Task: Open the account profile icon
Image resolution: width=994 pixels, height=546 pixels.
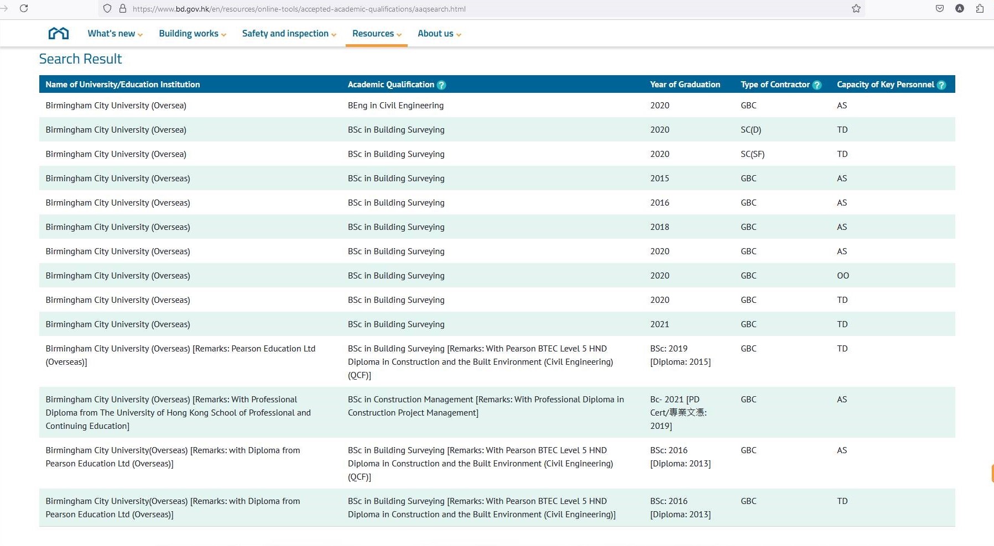Action: click(960, 8)
